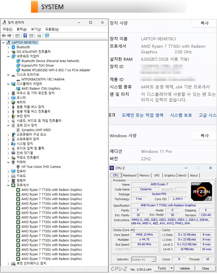Select the Realtek RTL8852BE WiFi 6 adapter

[x=56, y=70]
